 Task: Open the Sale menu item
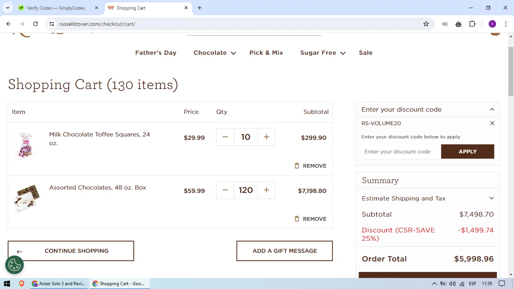pyautogui.click(x=366, y=53)
